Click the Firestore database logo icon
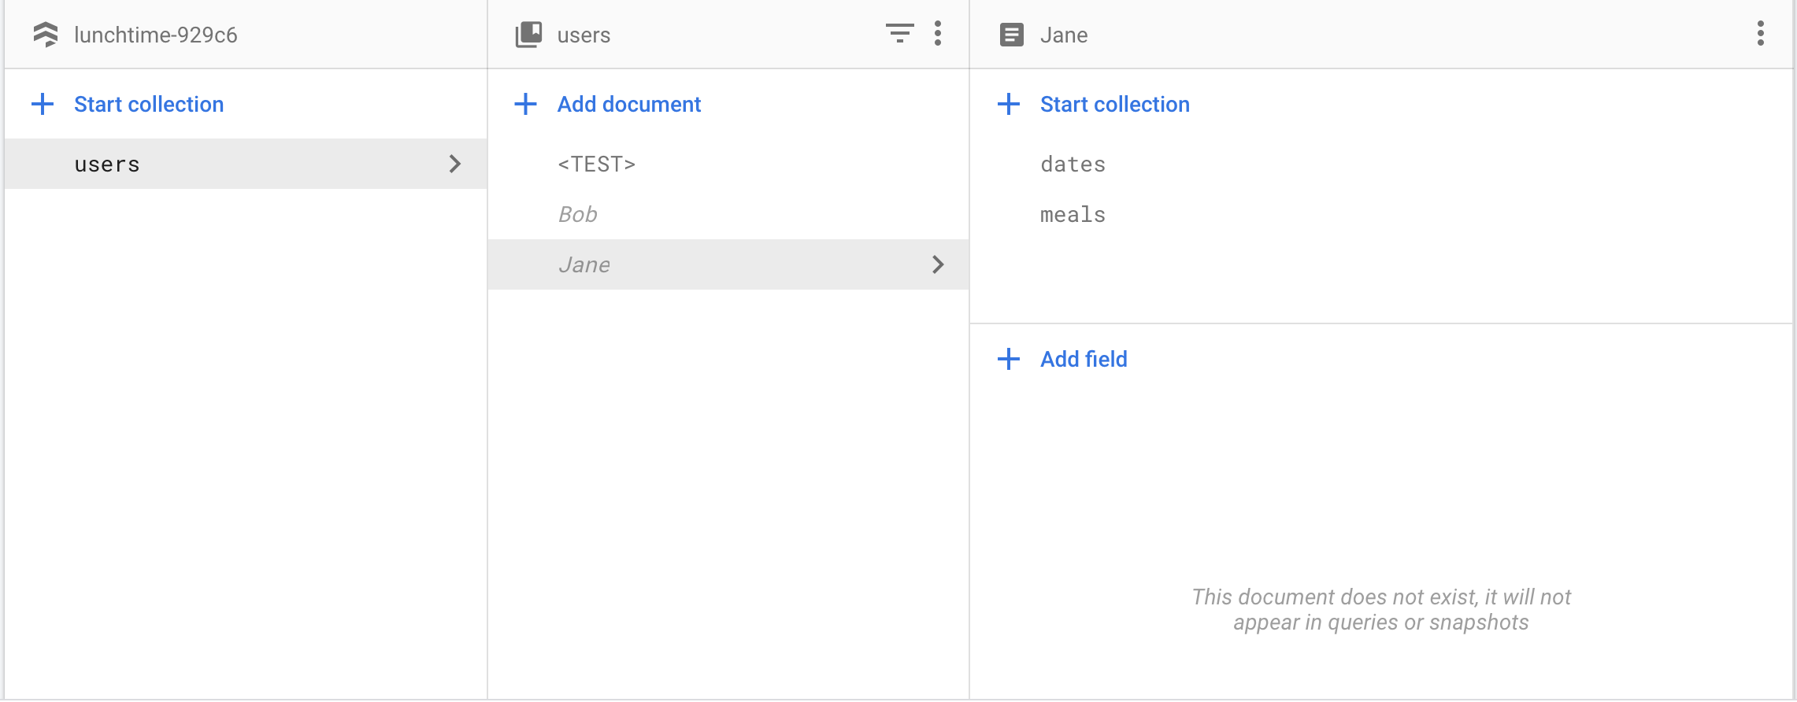 pos(46,35)
